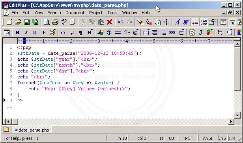Delete selection with red X
This screenshot has width=243, height=143.
pyautogui.click(x=109, y=22)
